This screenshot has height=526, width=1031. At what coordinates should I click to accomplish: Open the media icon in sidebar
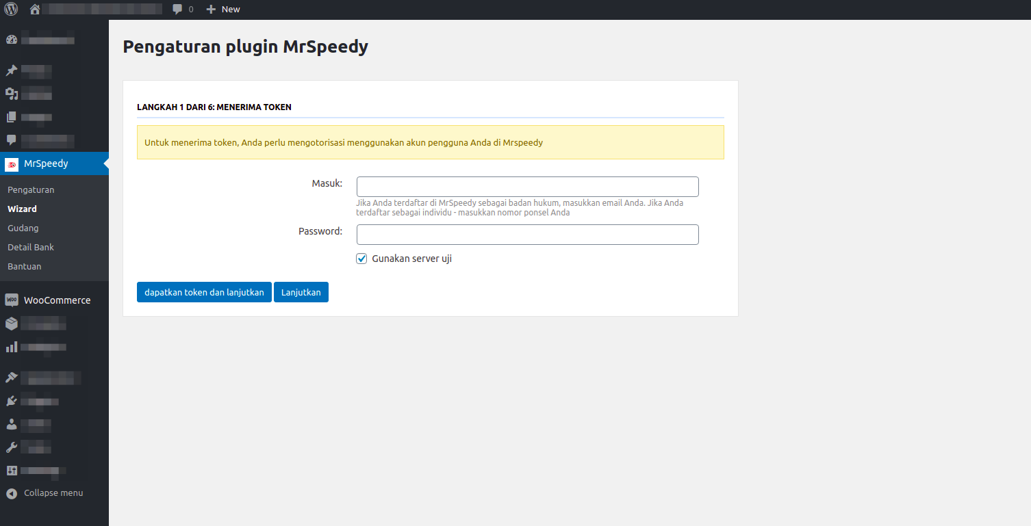(12, 94)
